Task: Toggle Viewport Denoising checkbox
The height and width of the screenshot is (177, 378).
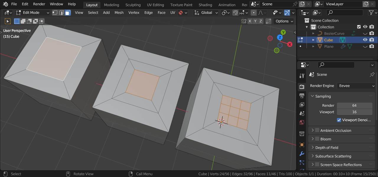Action: pos(339,120)
